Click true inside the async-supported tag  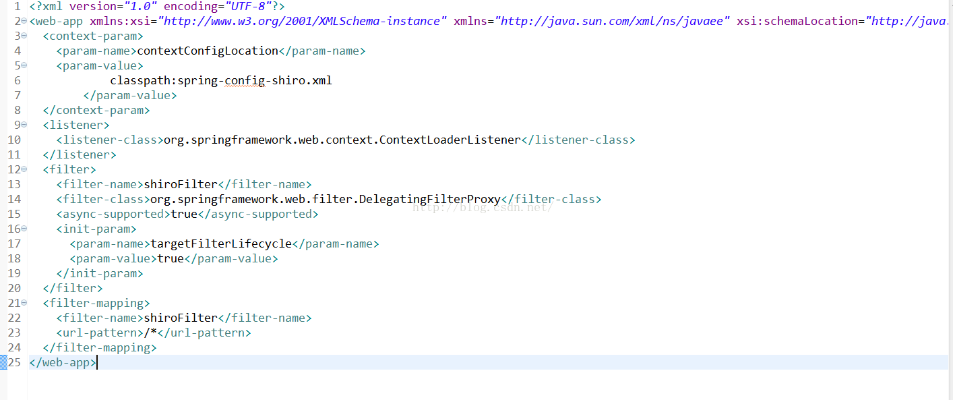pos(184,214)
